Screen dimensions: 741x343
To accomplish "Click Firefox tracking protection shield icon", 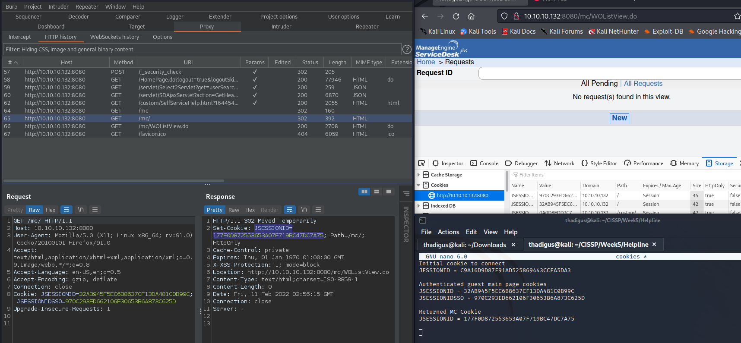I will pos(504,16).
